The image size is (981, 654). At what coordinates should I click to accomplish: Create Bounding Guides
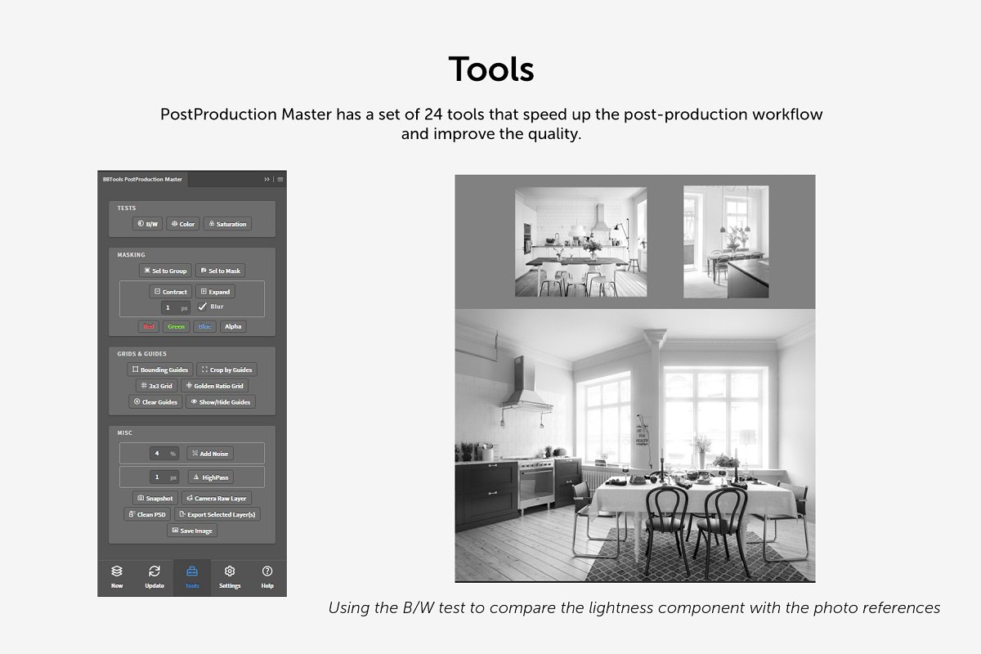pyautogui.click(x=160, y=370)
